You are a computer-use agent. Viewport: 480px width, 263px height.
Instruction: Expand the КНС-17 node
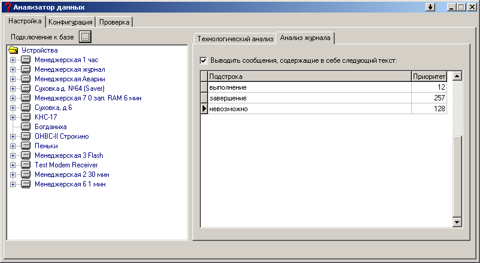pyautogui.click(x=13, y=117)
